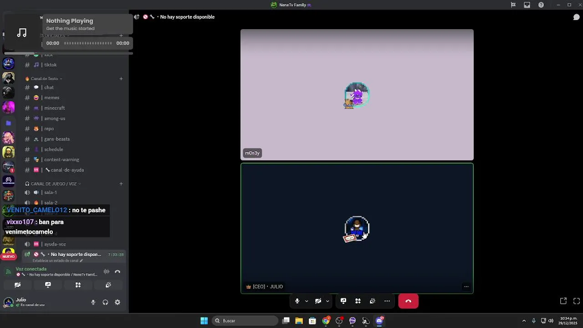Open OBS Studio from taskbar
The image size is (583, 328).
339,321
